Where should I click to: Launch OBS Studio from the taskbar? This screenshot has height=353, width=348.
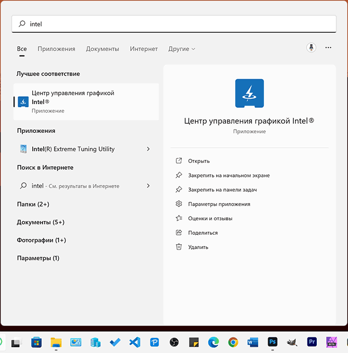click(174, 343)
